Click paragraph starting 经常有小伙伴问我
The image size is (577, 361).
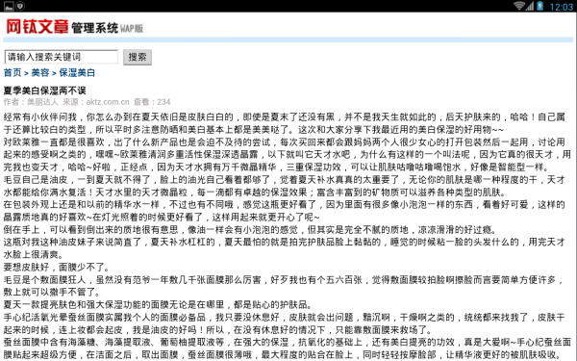point(285,123)
